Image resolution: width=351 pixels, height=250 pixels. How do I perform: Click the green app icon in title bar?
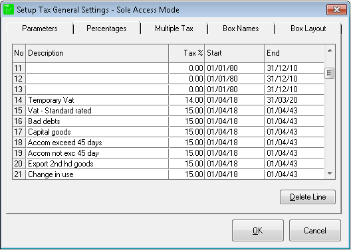[9, 10]
